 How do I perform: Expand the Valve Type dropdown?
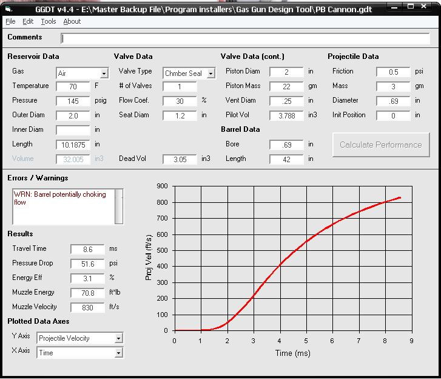[210, 73]
